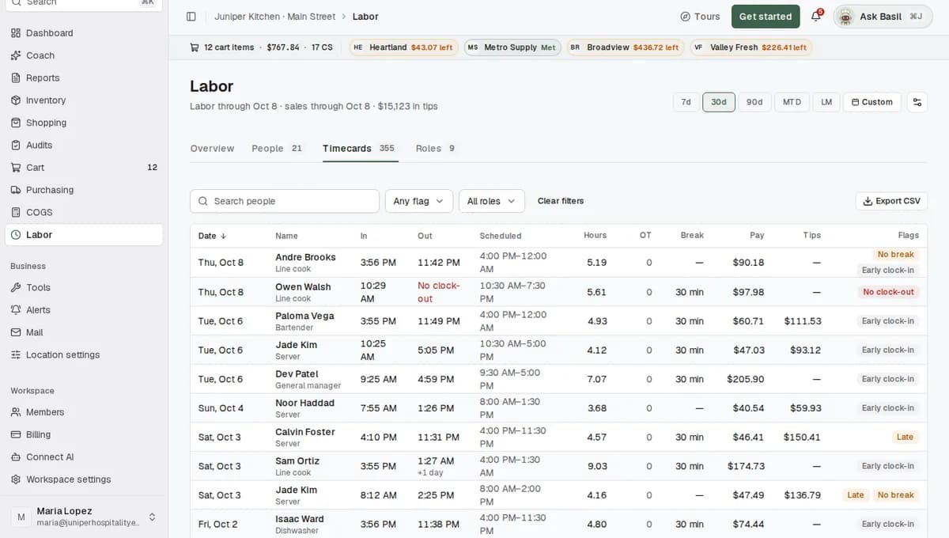Open Sam Ortiz's timecard row
949x538 pixels.
(558, 466)
